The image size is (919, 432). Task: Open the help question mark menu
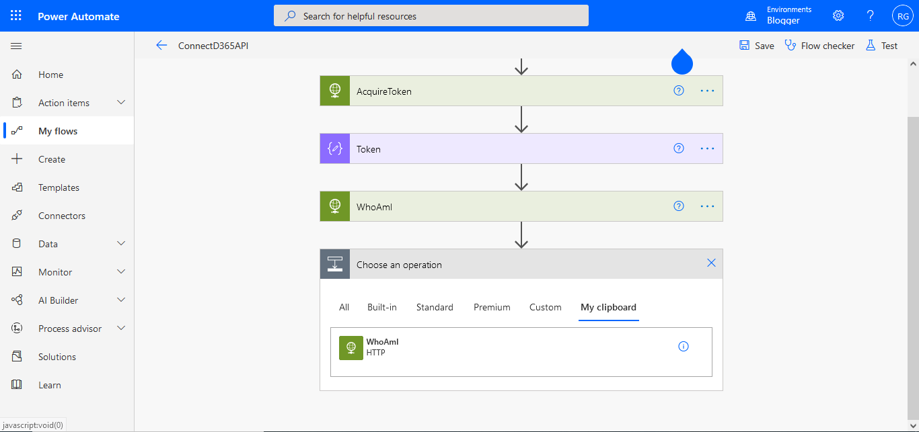[x=870, y=15]
